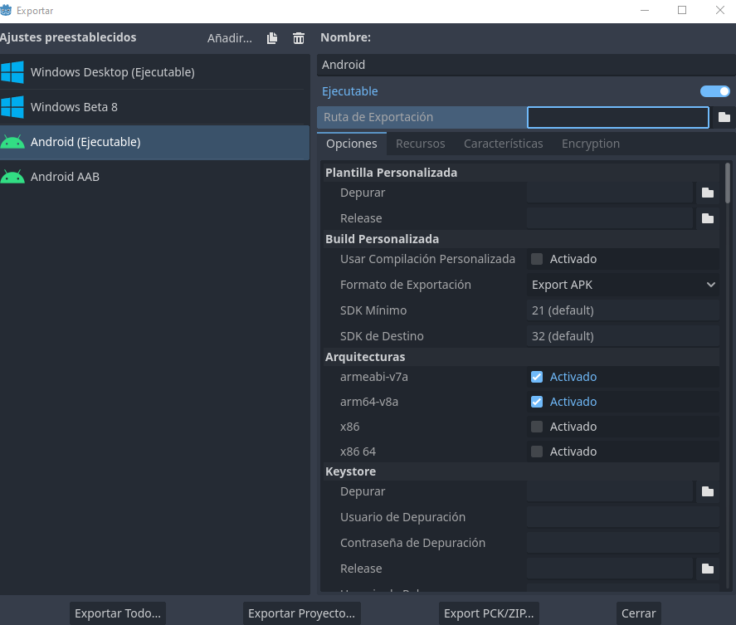Disable the armeabi-v7a architecture
This screenshot has height=625, width=736.
pos(536,376)
